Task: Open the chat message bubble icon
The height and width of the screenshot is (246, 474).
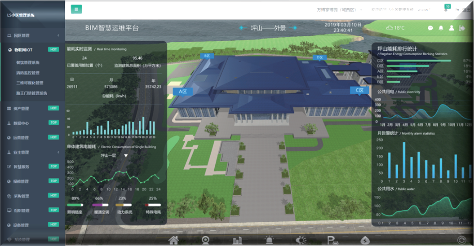Action: 430,28
